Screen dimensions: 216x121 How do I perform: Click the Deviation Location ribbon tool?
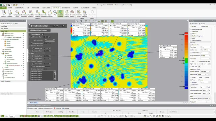60,13
